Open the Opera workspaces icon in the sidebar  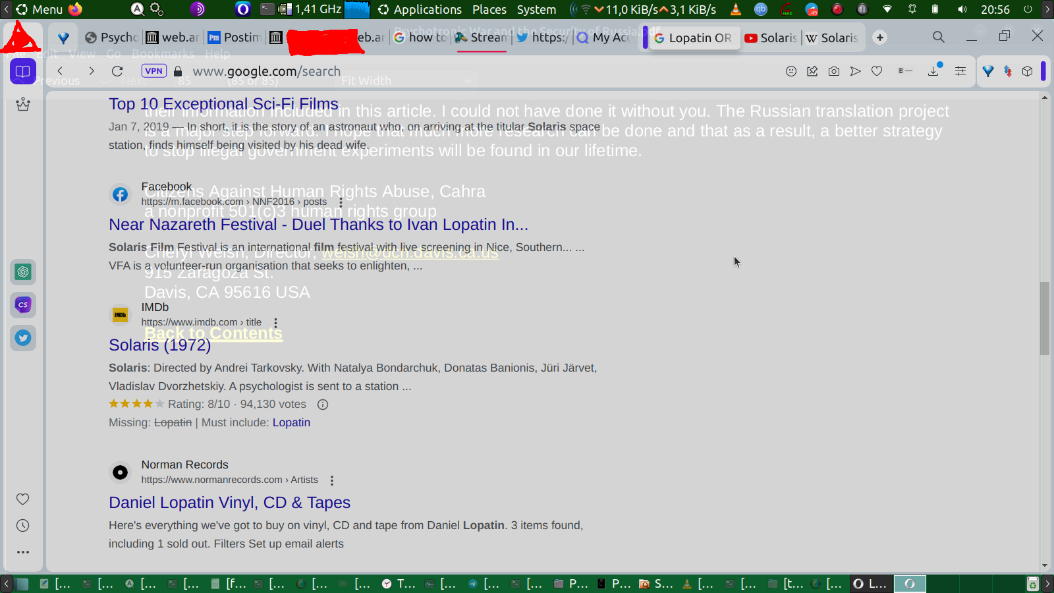(x=23, y=71)
